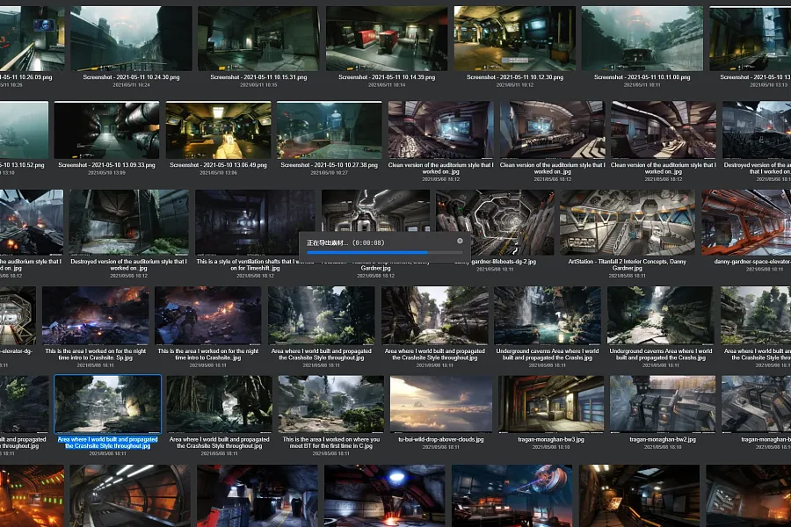Open Screenshot 2021-05-11 10.15.31 image

258,39
